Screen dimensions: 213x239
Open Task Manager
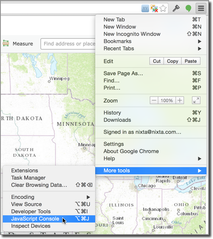click(x=49, y=178)
